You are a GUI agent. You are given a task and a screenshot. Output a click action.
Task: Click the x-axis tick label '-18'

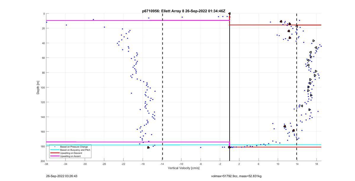tap(143, 164)
